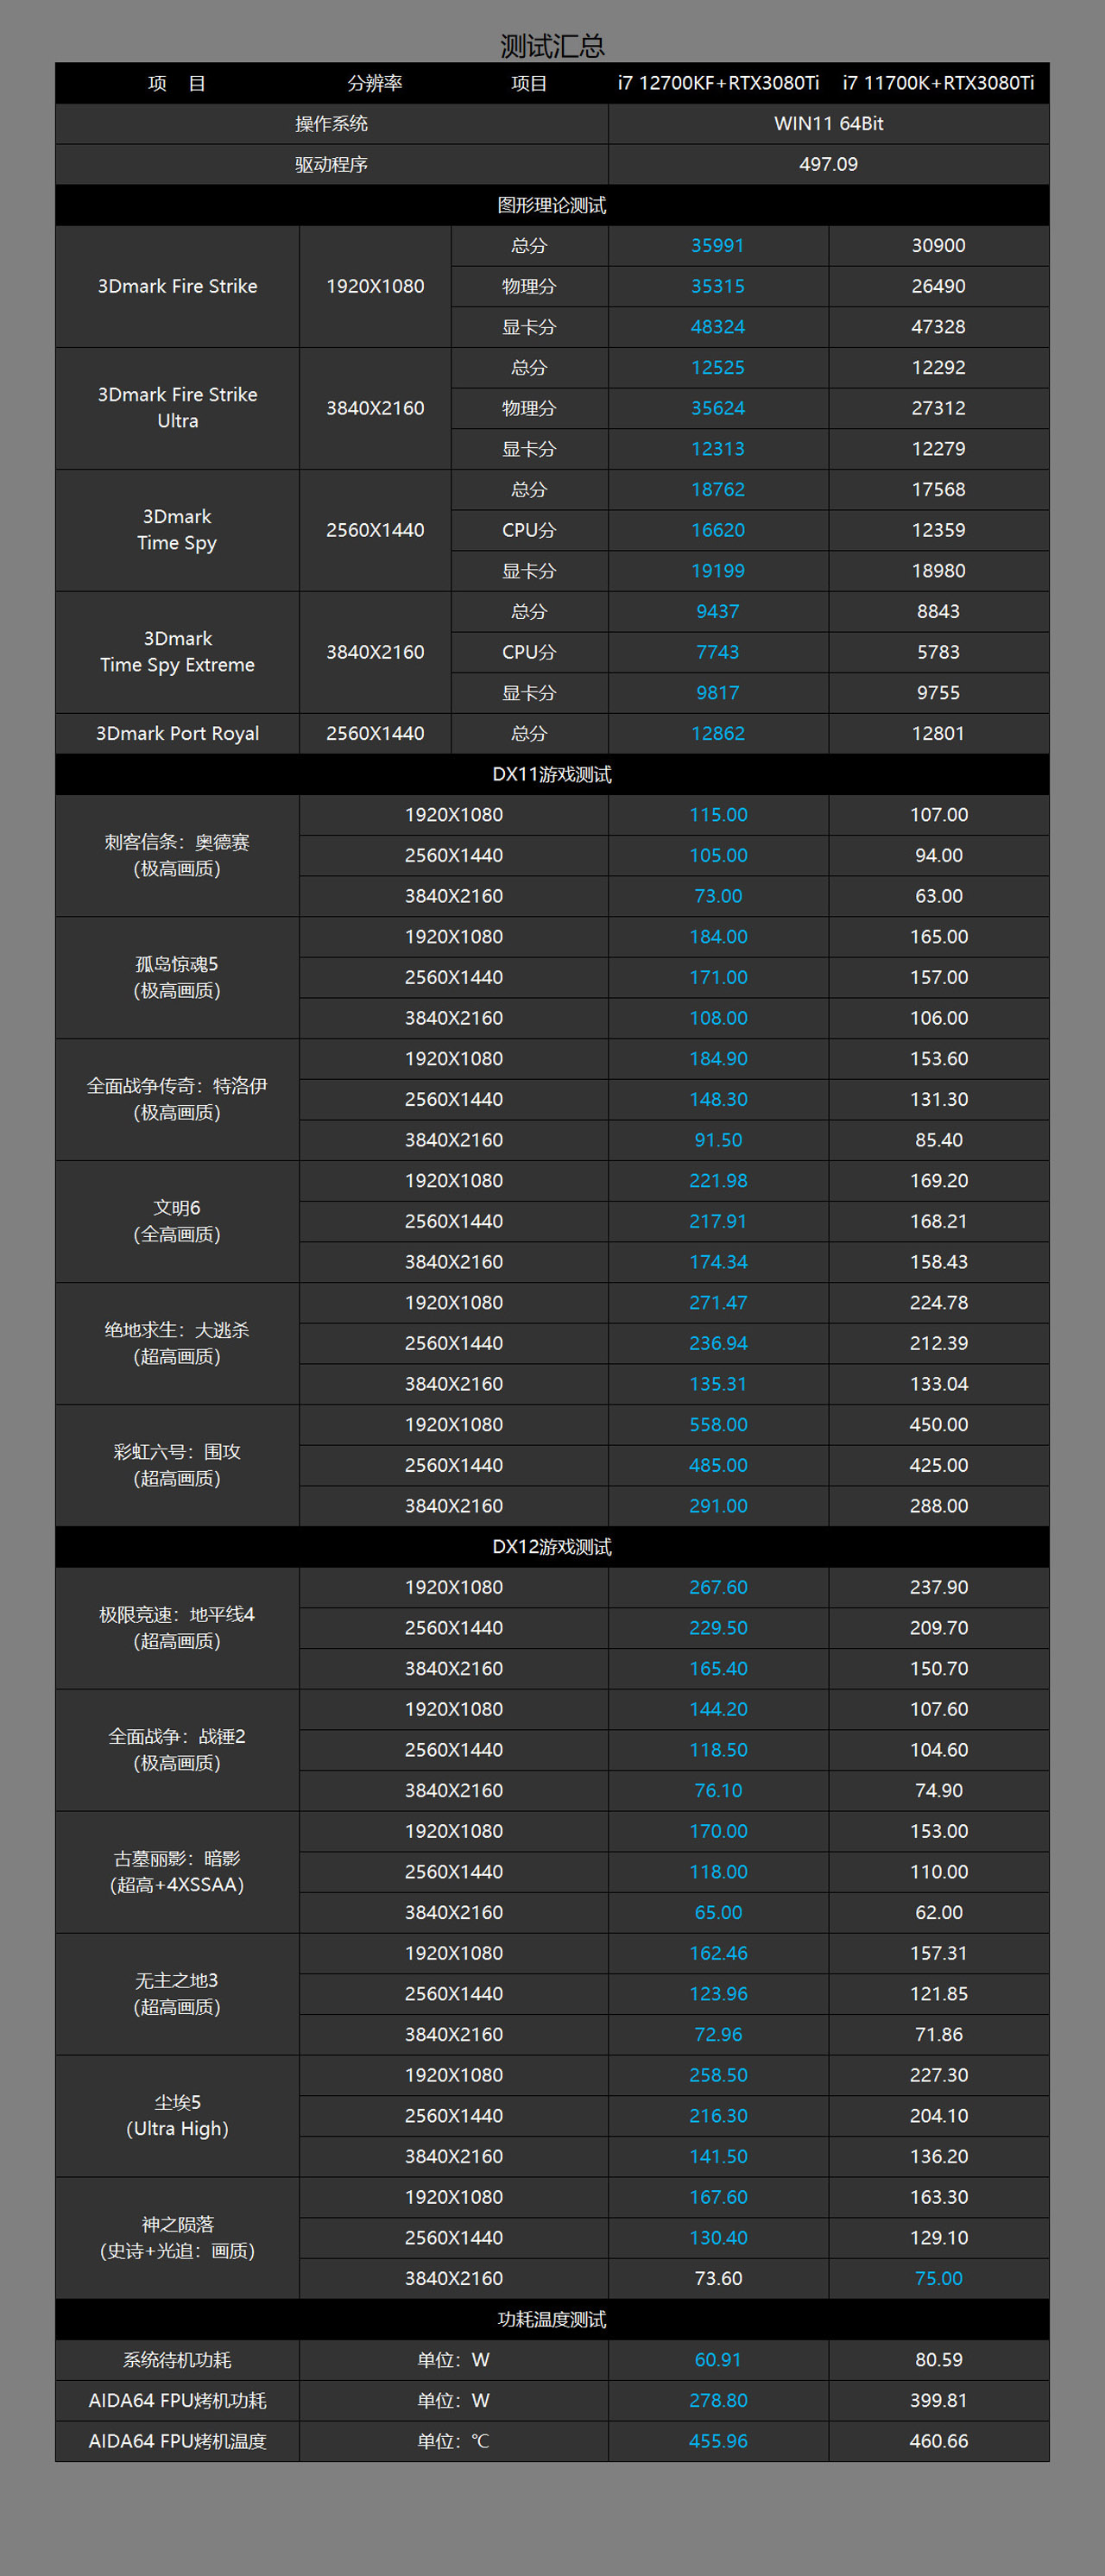Select the value 236.94
The image size is (1105, 2576).
[718, 1343]
